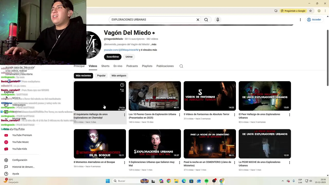This screenshot has height=185, width=329.
Task: Open taskbar volume speaker icon
Action: (310, 181)
